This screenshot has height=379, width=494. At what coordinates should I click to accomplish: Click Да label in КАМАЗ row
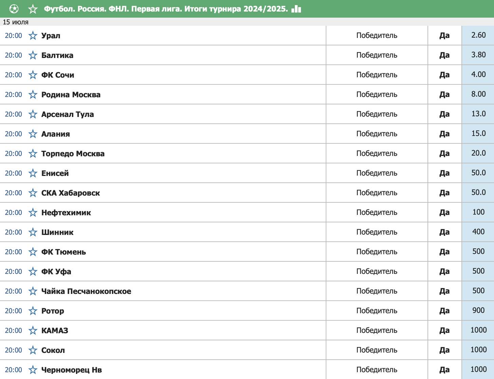(444, 330)
